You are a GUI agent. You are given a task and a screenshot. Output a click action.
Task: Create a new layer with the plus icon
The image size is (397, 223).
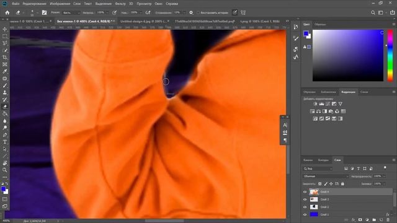coord(381,220)
